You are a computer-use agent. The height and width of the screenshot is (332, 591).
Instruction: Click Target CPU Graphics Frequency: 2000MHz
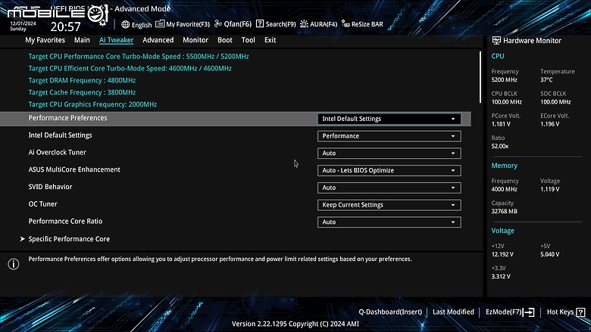(92, 104)
